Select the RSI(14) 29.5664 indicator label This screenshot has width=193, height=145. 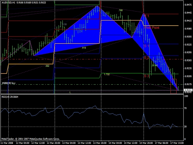tap(10, 97)
